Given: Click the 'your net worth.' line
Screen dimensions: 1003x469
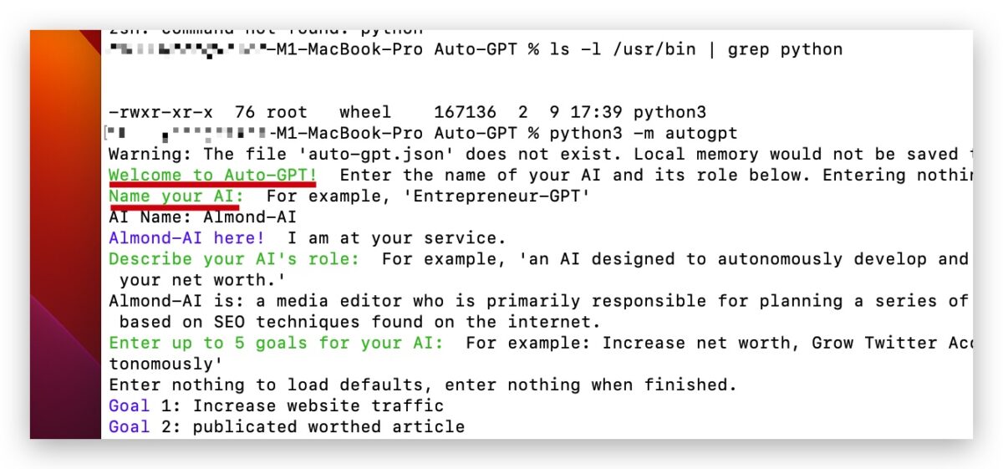Looking at the screenshot, I should click(x=202, y=280).
